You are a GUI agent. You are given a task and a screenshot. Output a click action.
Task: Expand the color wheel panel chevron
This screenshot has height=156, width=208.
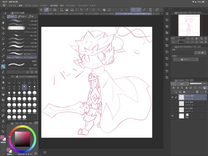point(36,123)
